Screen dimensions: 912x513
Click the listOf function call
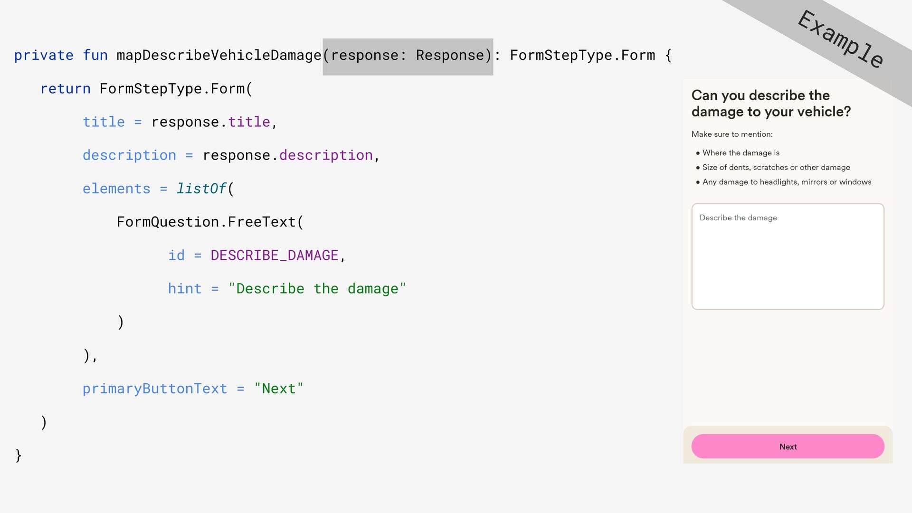click(201, 189)
